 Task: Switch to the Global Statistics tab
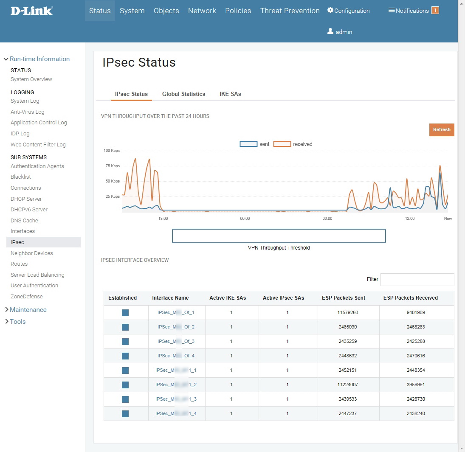point(183,94)
